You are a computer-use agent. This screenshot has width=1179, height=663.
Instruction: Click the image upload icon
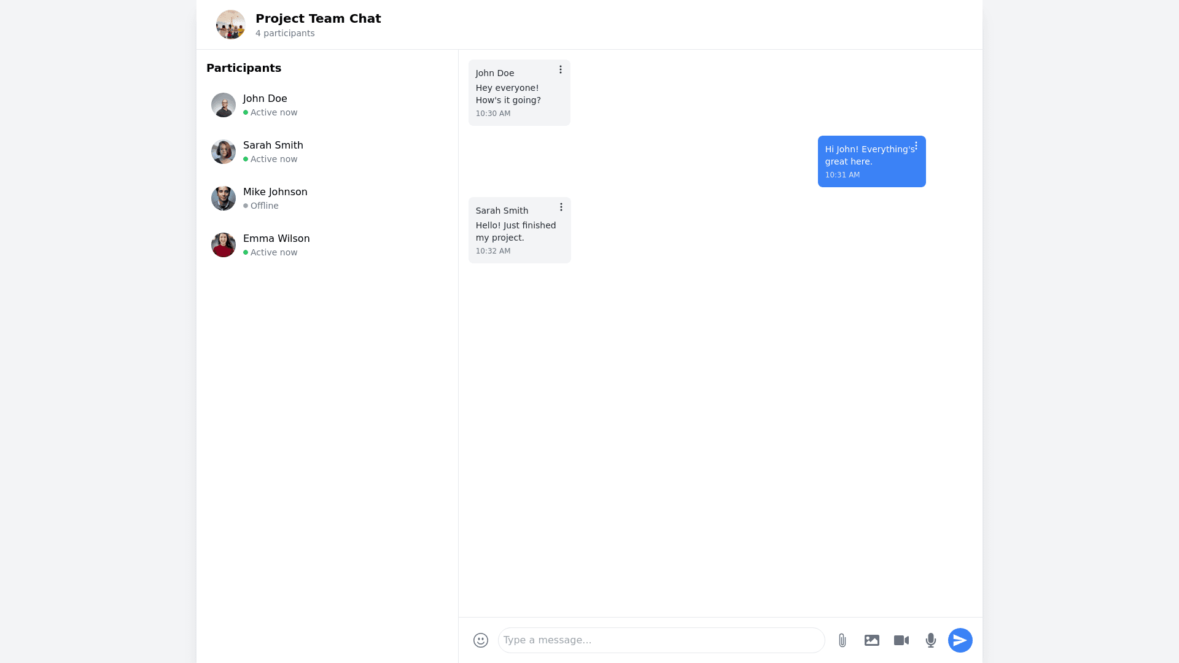872,640
